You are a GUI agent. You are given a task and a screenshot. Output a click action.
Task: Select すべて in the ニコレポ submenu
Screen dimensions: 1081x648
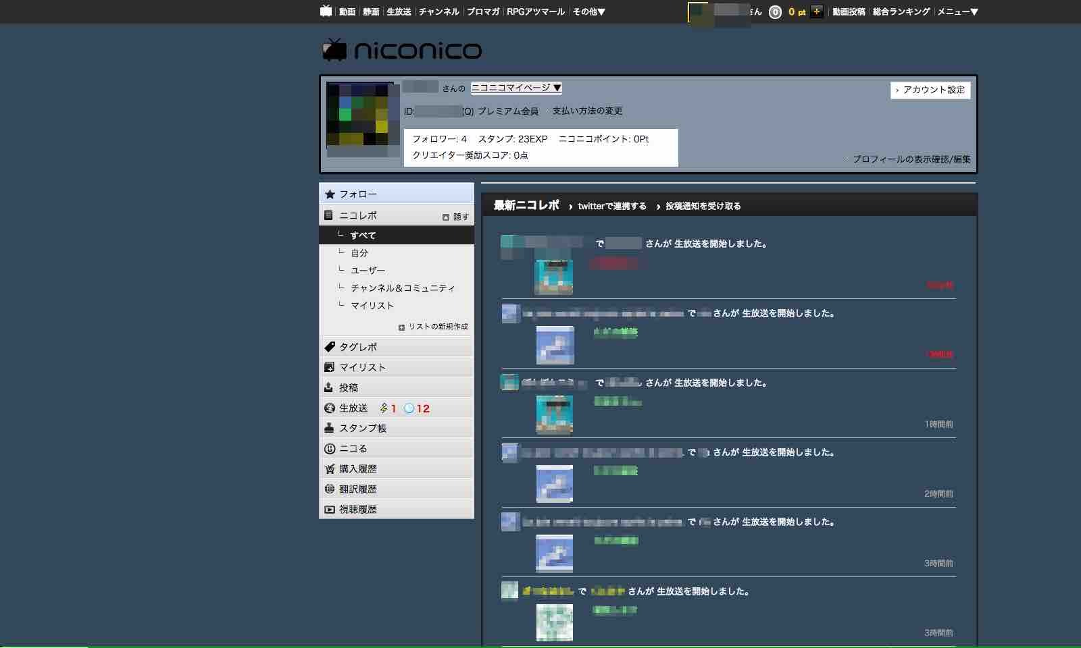click(x=397, y=235)
